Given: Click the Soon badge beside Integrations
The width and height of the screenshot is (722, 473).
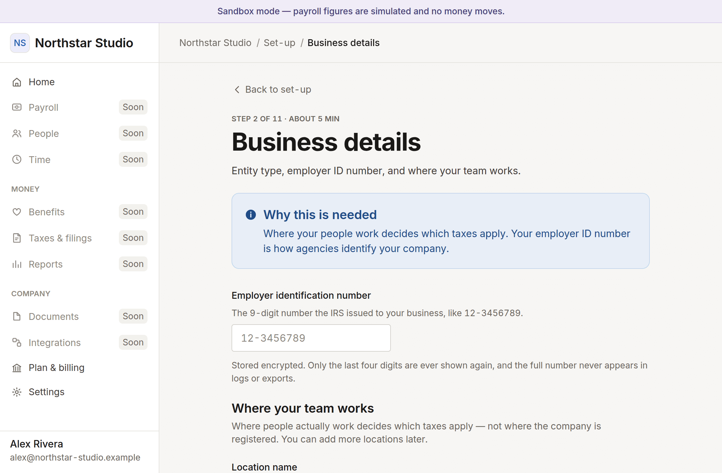Looking at the screenshot, I should 133,342.
